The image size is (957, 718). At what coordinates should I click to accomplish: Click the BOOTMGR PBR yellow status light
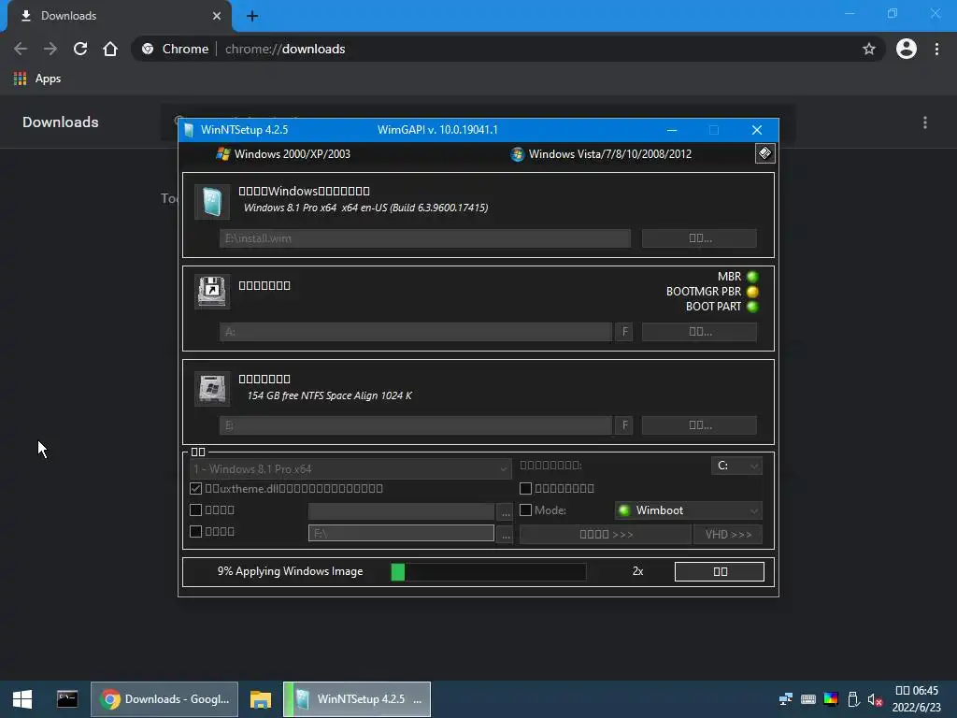752,292
